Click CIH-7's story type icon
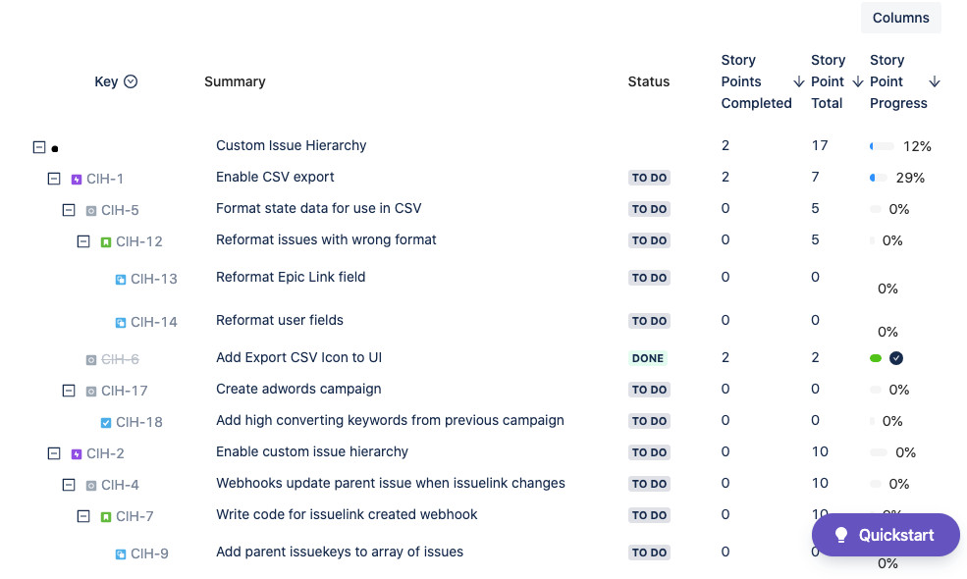Viewport: 967px width, 579px height. click(107, 515)
